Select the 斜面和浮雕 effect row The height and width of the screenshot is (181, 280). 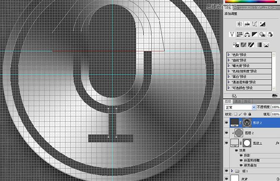click(252, 160)
